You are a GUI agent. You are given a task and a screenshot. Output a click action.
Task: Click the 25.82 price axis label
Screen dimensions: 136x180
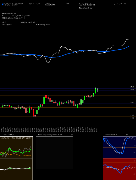(x=132, y=89)
